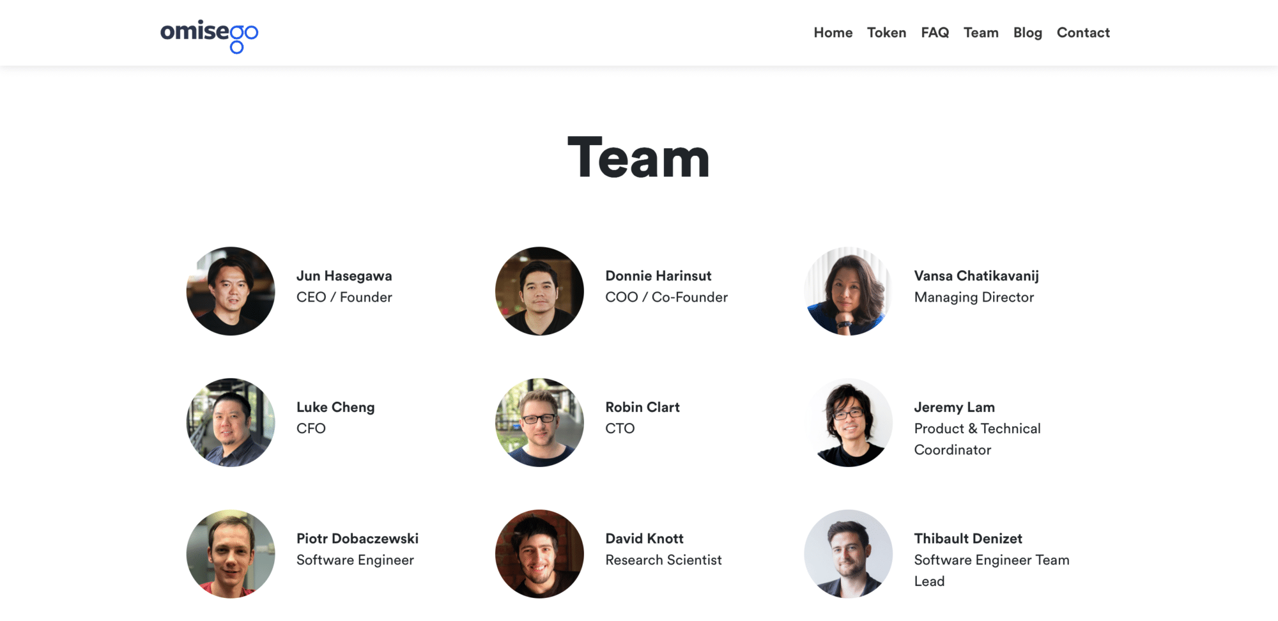Click the photo beside Robin Clart

pyautogui.click(x=539, y=422)
